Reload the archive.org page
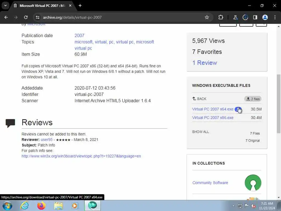This screenshot has height=211, width=281. [26, 17]
